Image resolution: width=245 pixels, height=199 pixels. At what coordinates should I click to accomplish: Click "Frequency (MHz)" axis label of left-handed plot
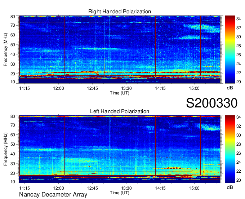(5, 149)
